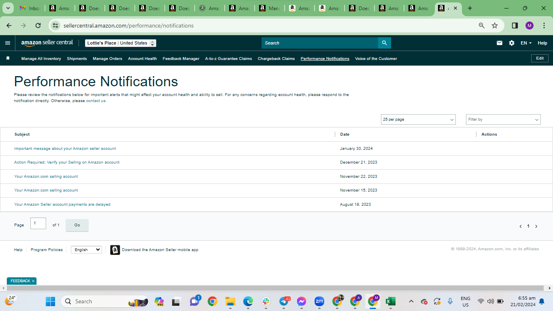Image resolution: width=553 pixels, height=311 pixels.
Task: Switch to the Gmail Inbox tab
Action: click(30, 8)
